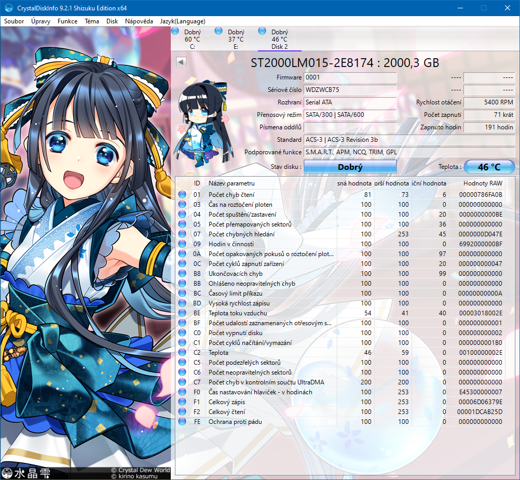Click the CrystalDiskInfo app icon in title bar
Screen dimensions: 520x480
click(9, 8)
